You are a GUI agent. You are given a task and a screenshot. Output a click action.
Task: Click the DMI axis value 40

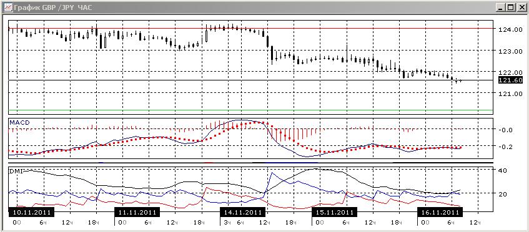tap(502, 170)
